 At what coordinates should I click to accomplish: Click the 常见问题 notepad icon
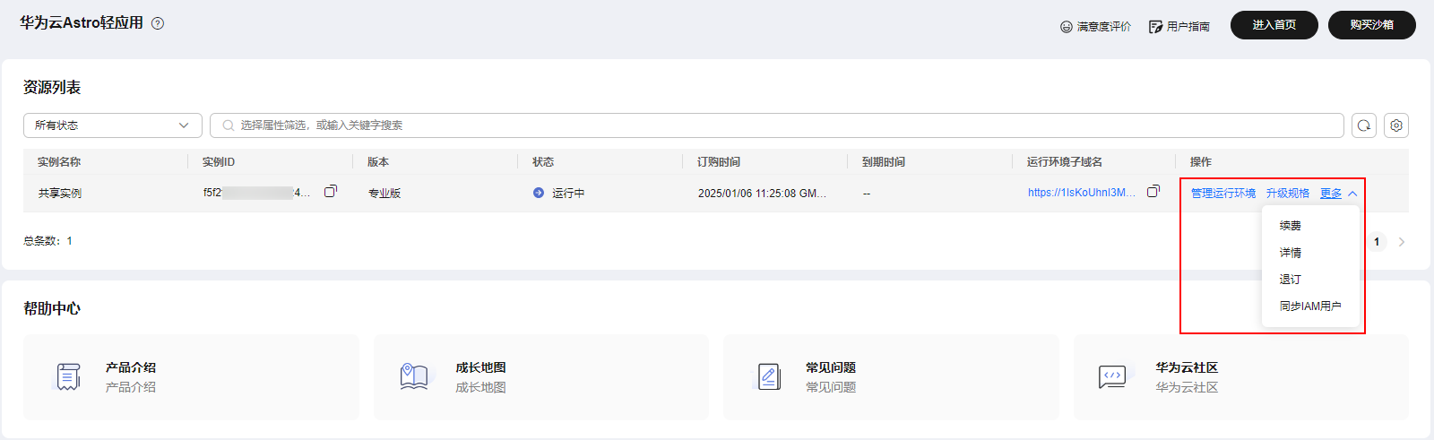click(769, 377)
